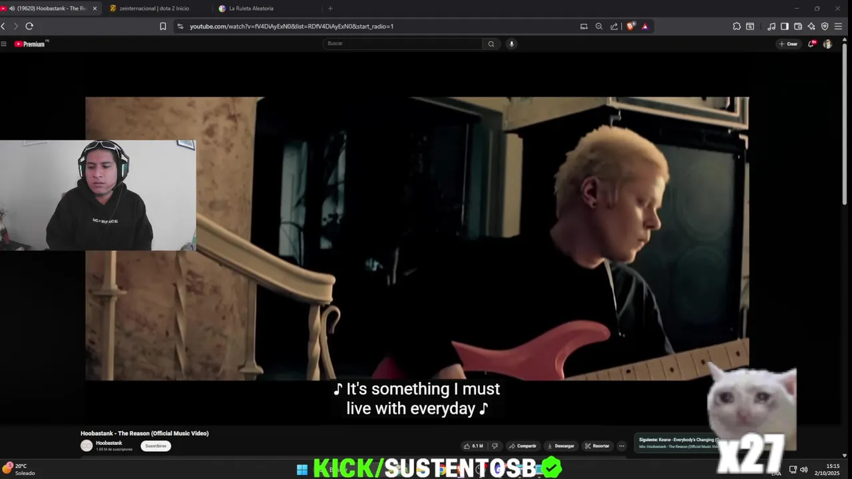This screenshot has width=852, height=479.
Task: Open a new browser tab
Action: tap(330, 8)
